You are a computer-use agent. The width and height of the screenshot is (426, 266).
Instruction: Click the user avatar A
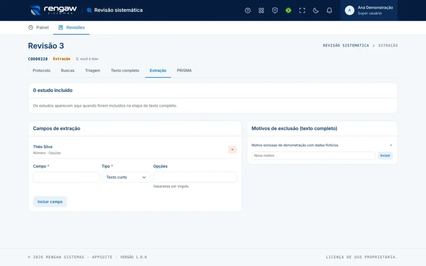(x=349, y=10)
